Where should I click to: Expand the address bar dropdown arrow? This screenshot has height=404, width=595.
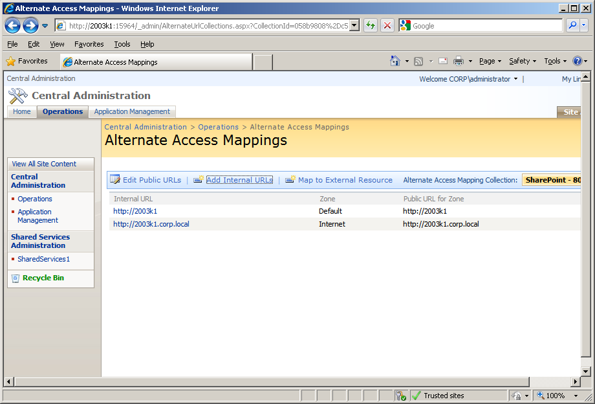coord(353,25)
